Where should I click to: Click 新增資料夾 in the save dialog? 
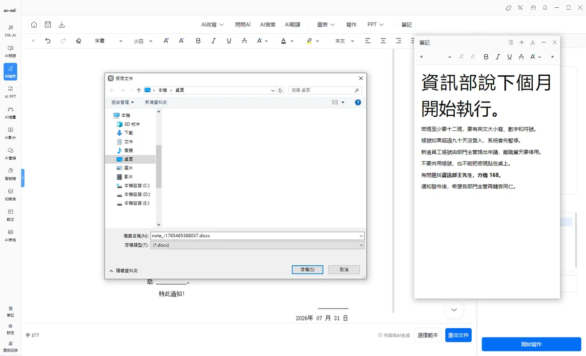pyautogui.click(x=156, y=103)
